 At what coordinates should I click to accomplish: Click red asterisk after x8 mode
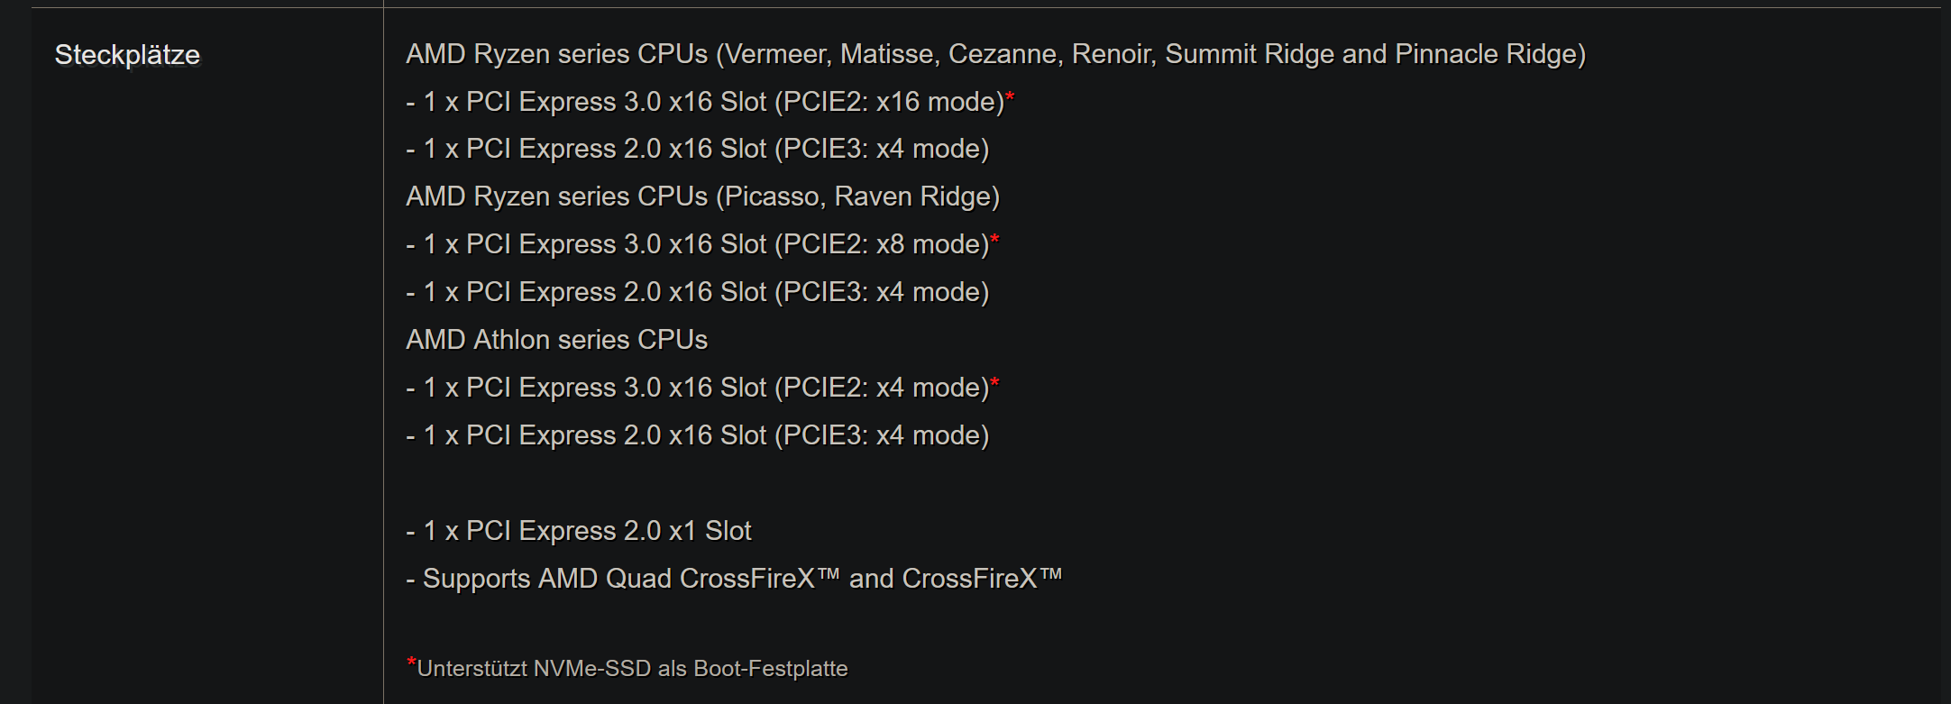[x=994, y=239]
